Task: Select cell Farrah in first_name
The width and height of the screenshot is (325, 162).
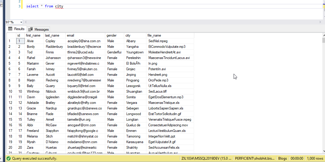Action: click(34, 69)
